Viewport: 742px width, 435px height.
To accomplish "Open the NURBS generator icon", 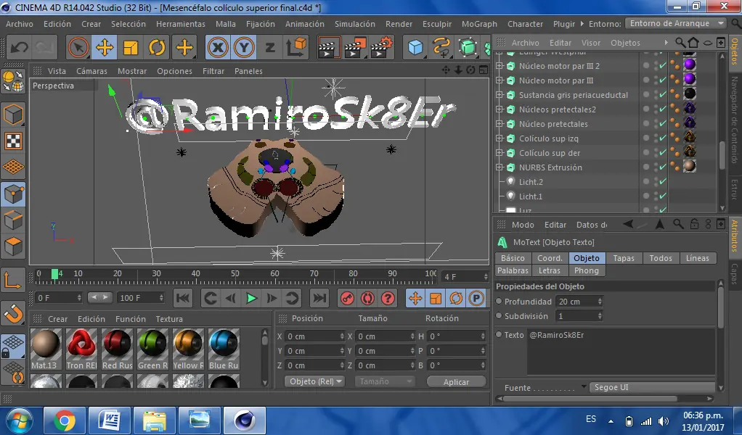I will 468,48.
